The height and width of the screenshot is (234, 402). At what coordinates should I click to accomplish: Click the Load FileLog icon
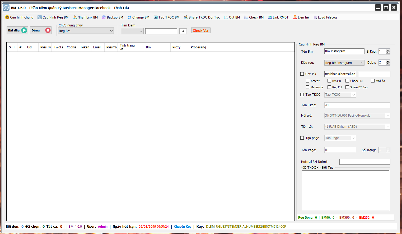point(315,17)
